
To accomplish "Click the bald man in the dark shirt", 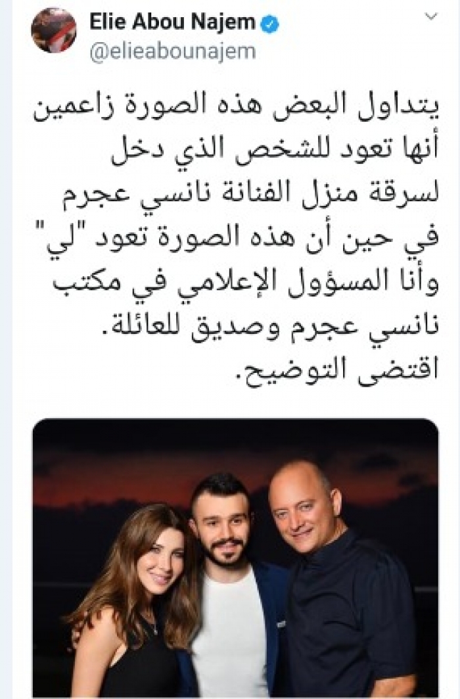I will click(338, 584).
